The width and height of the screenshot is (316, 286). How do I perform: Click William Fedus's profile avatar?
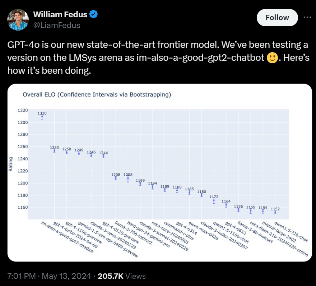[x=18, y=20]
